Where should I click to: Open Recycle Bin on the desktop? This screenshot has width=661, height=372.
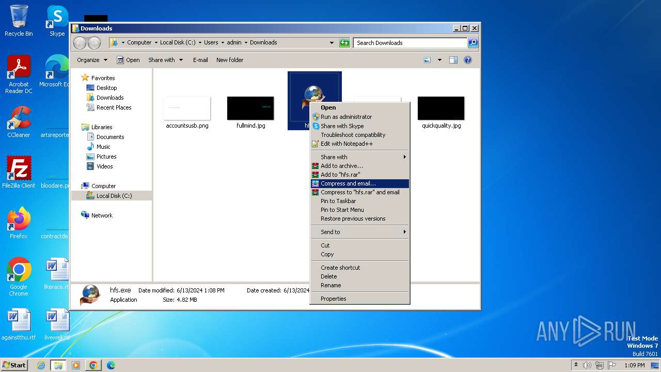19,21
